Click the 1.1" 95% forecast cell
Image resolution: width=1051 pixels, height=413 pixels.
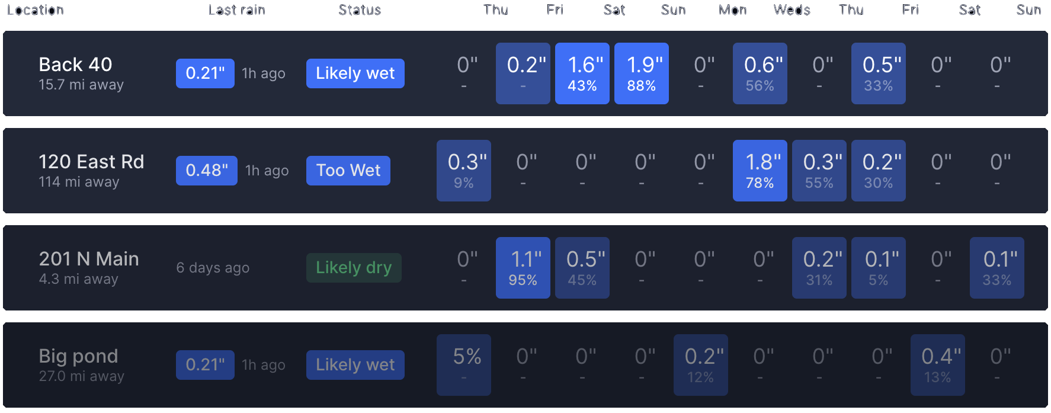pos(523,268)
